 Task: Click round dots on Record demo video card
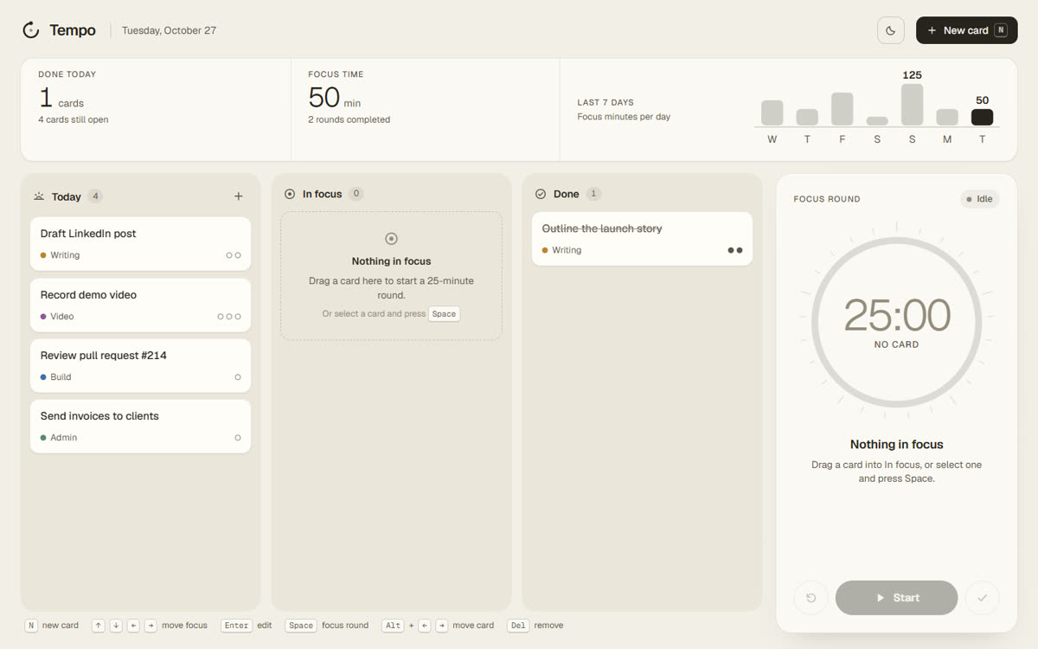[229, 317]
